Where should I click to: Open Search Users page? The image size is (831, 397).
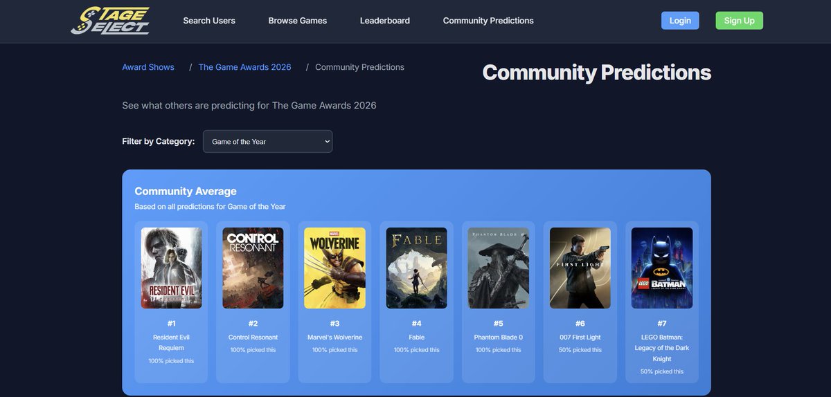(x=209, y=21)
